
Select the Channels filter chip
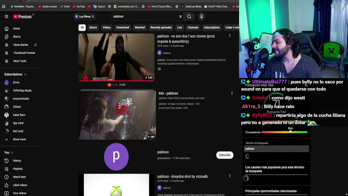(193, 27)
